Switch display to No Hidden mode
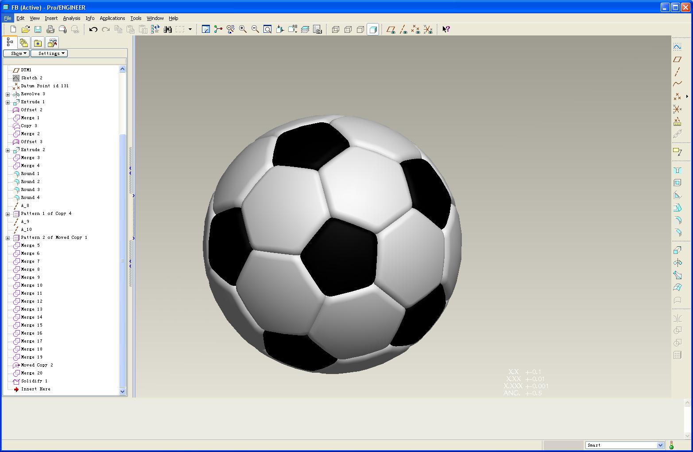This screenshot has width=693, height=452. [x=360, y=29]
